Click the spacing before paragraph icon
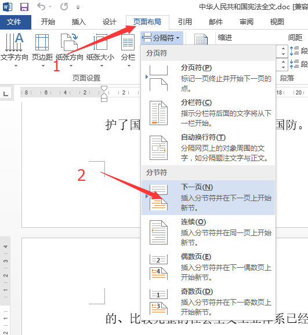The width and height of the screenshot is (308, 335). (294, 51)
